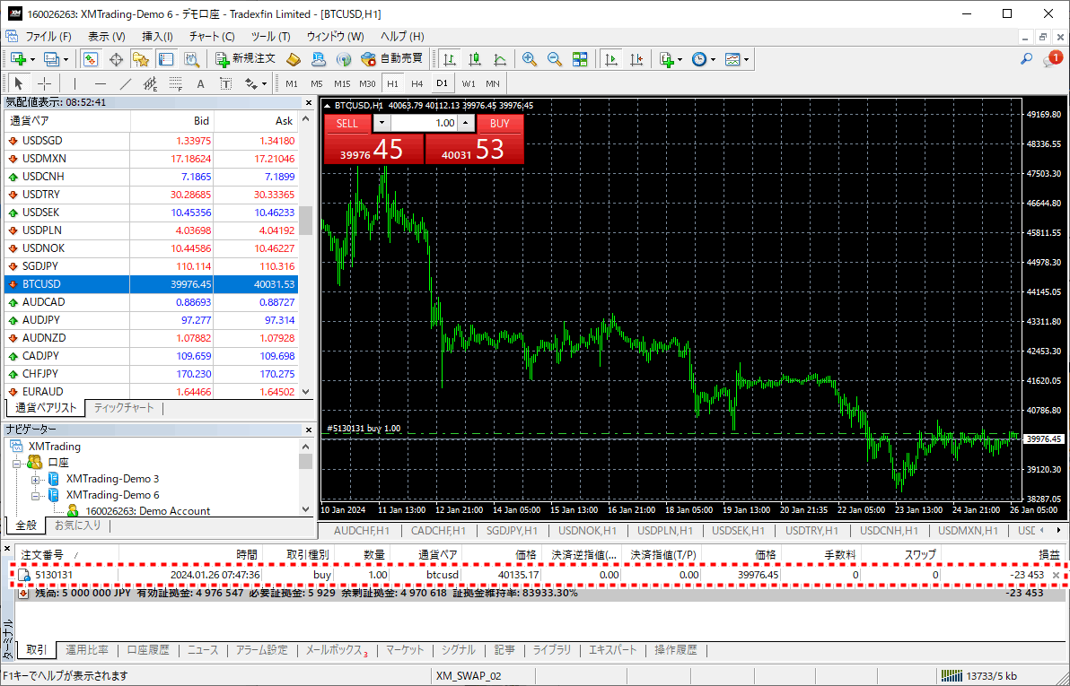
Task: Click the 新規注文 new order button
Action: 246,59
